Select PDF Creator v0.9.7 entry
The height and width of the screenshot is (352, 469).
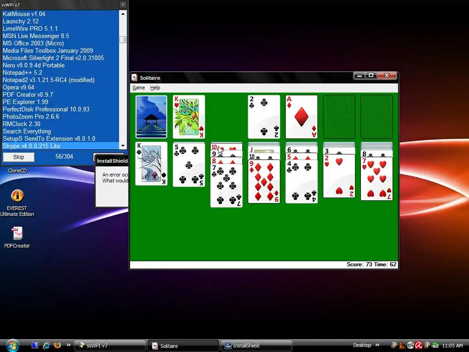(x=60, y=94)
